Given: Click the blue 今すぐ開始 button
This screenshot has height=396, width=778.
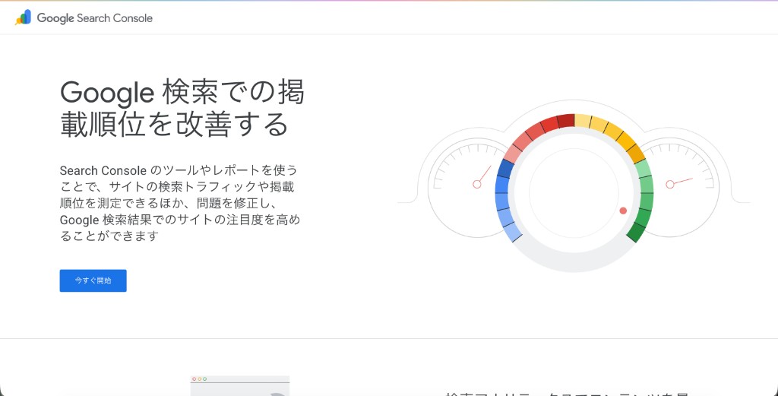Looking at the screenshot, I should click(x=93, y=280).
